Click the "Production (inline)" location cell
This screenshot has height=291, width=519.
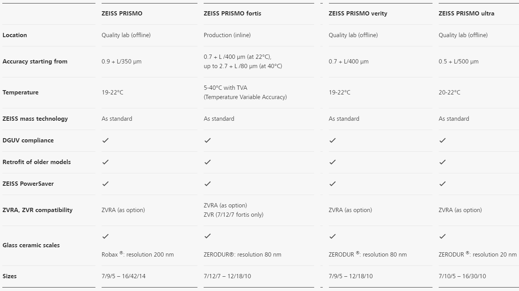(227, 35)
